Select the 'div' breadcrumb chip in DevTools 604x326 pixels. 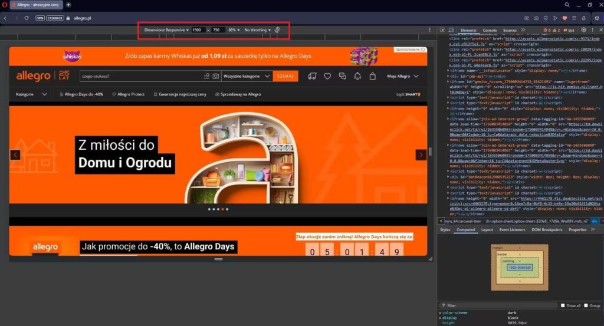pyautogui.click(x=595, y=221)
